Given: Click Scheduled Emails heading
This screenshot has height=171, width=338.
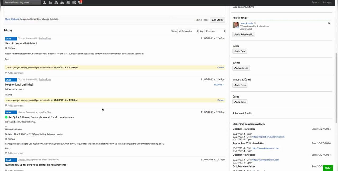Looking at the screenshot, I should pos(242,113).
